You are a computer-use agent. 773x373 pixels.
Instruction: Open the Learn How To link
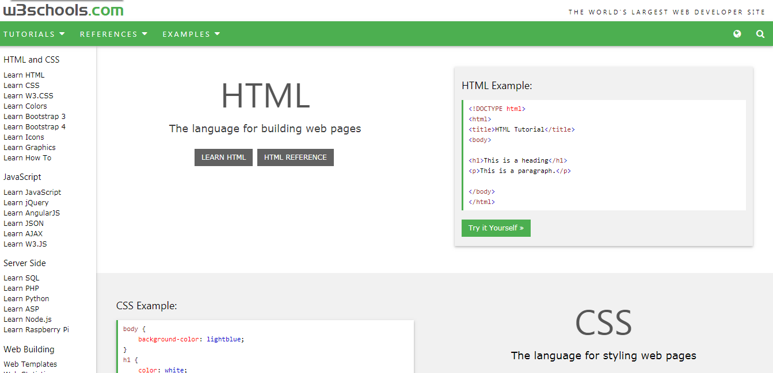27,158
